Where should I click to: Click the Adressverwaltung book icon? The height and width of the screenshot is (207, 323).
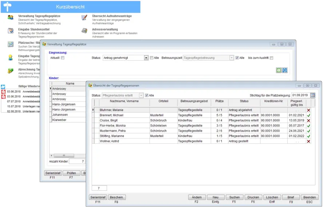84,31
